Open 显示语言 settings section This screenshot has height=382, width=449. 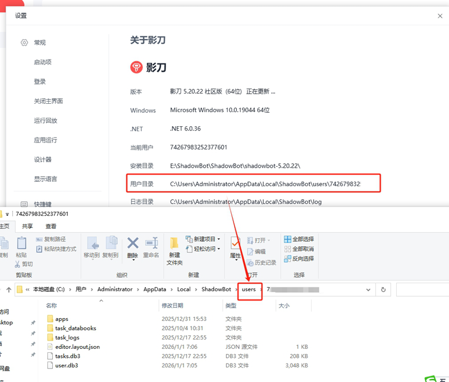(x=45, y=179)
